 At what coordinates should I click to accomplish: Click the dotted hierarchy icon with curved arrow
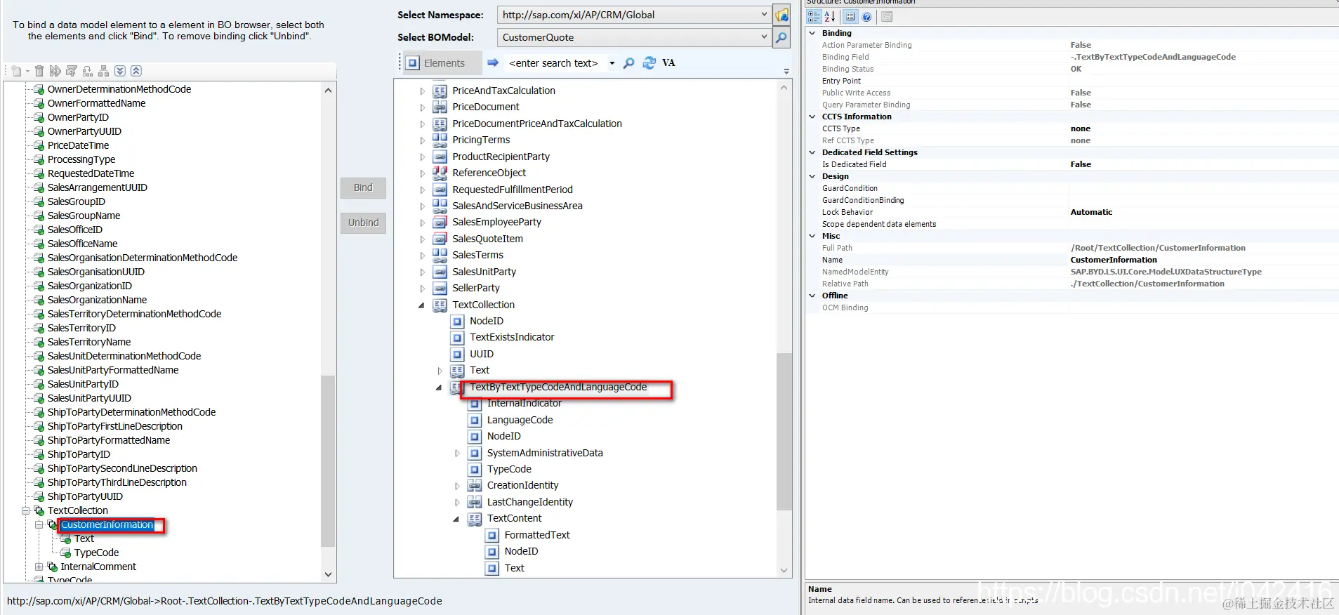[88, 71]
